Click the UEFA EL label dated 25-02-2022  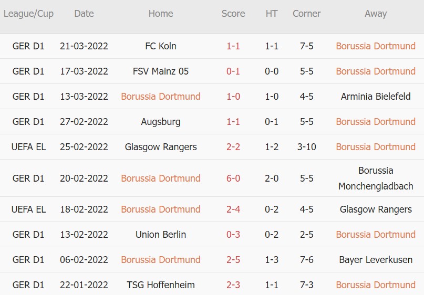click(28, 147)
